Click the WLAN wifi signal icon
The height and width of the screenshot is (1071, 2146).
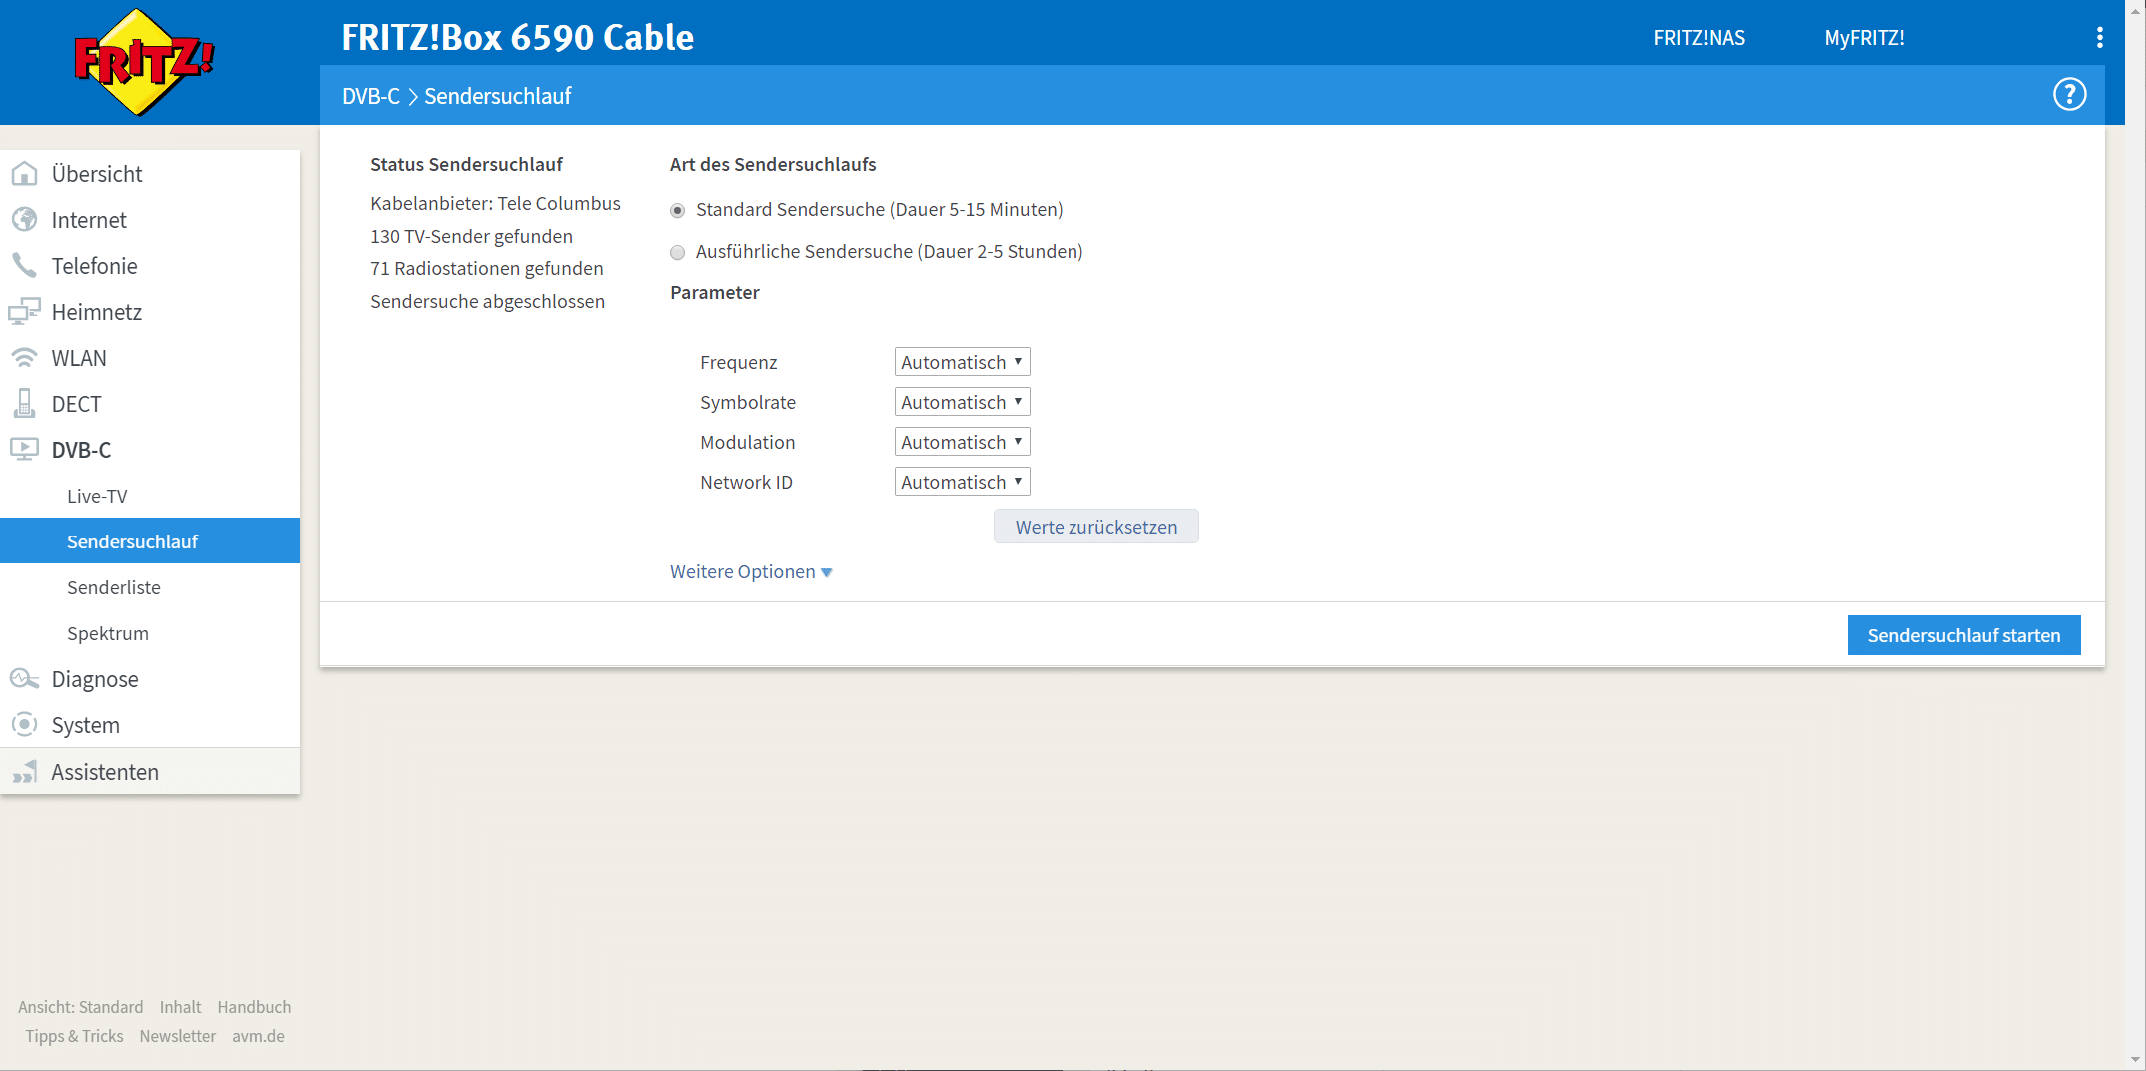[24, 358]
